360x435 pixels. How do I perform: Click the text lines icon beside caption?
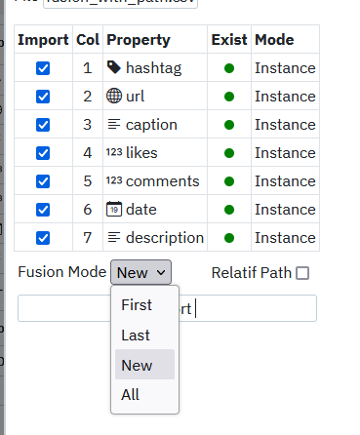tap(114, 124)
